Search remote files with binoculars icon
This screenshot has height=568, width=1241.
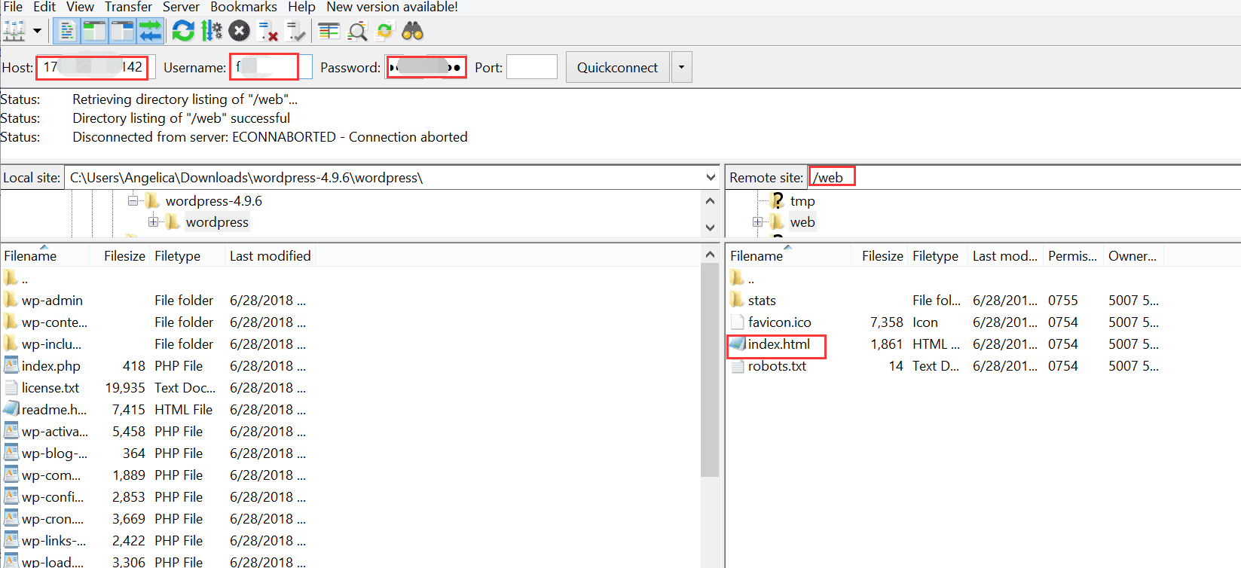pyautogui.click(x=412, y=32)
